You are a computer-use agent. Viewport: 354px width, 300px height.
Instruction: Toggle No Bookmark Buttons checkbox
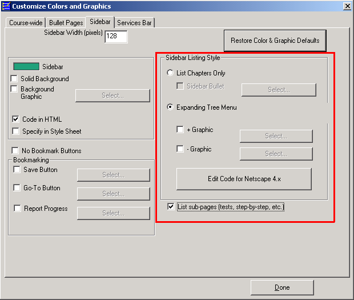pyautogui.click(x=15, y=150)
